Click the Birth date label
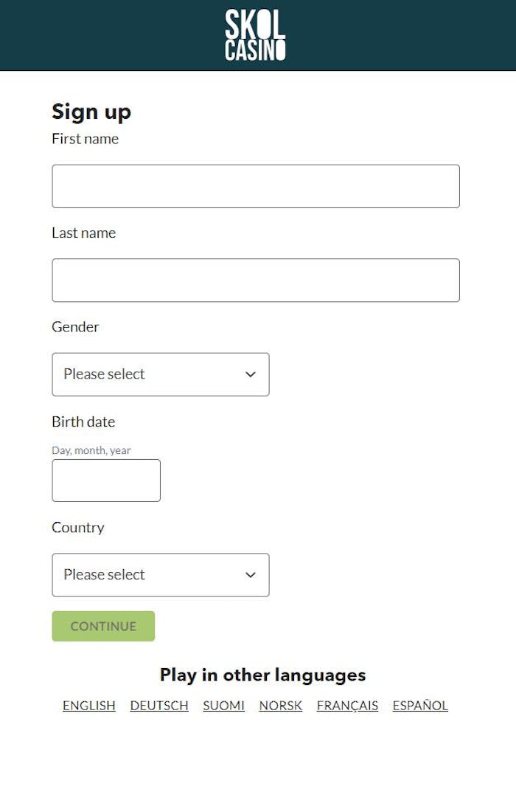This screenshot has height=795, width=516. [83, 422]
